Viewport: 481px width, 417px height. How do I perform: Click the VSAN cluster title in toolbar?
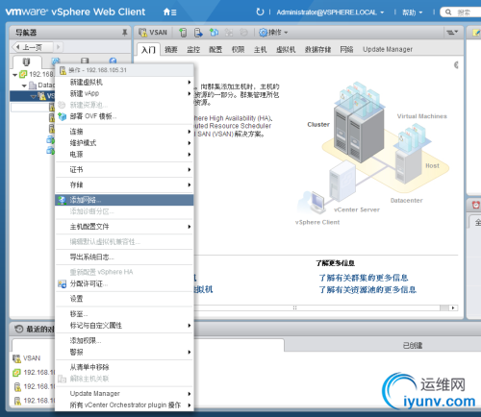[x=153, y=33]
